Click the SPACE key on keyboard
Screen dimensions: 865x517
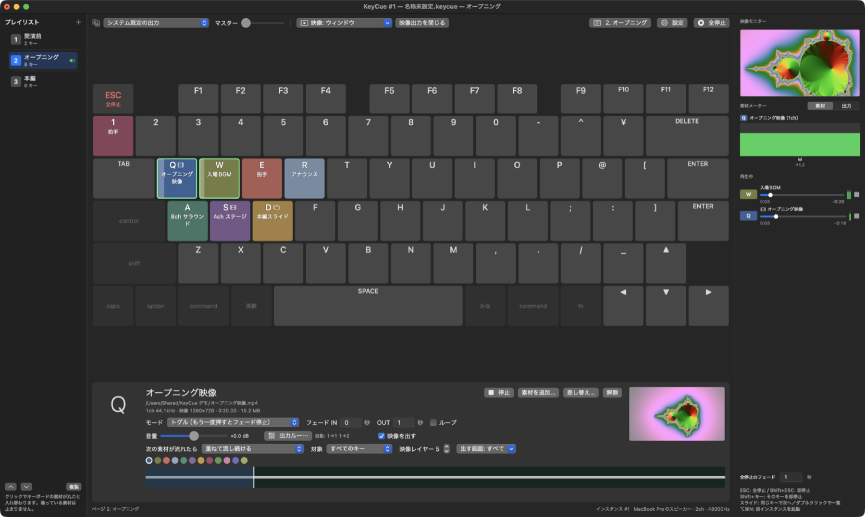[x=368, y=306]
